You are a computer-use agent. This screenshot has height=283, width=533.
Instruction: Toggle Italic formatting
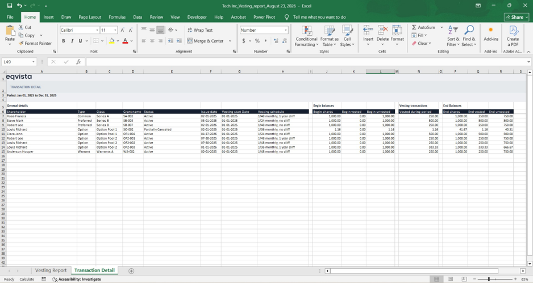tap(72, 41)
